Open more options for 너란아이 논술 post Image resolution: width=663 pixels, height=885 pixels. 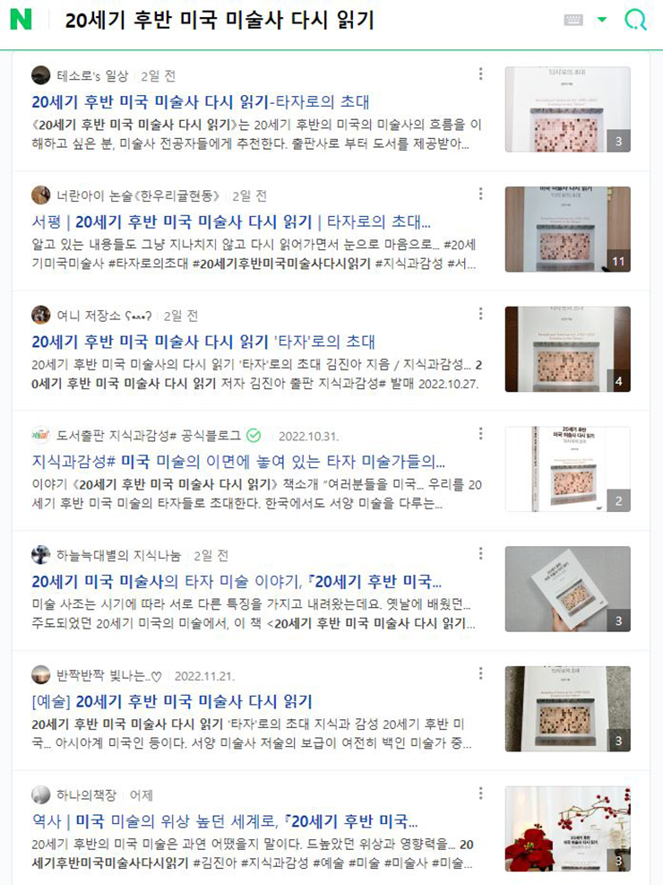pyautogui.click(x=480, y=194)
